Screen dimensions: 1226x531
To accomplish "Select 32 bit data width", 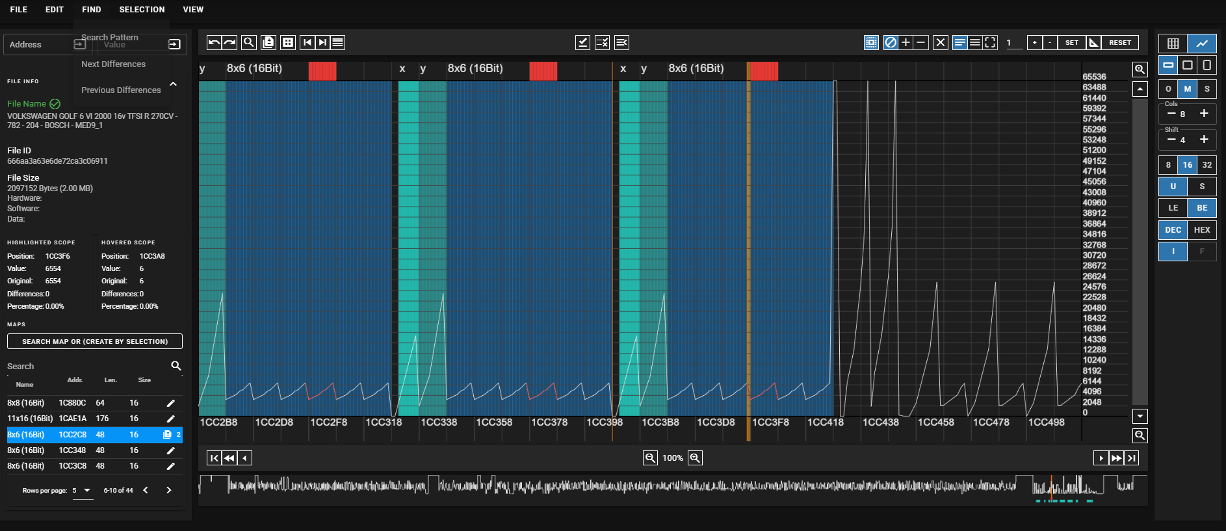I will (1207, 165).
